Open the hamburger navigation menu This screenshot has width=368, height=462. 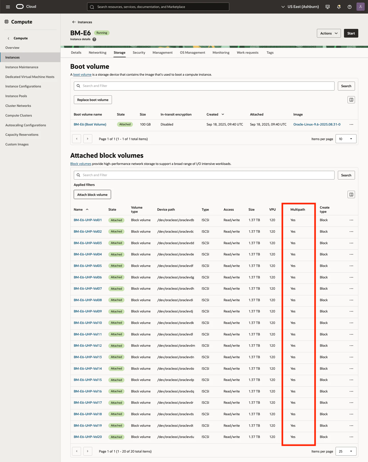click(x=8, y=7)
